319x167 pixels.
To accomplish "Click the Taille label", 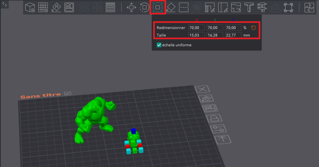I will point(161,35).
